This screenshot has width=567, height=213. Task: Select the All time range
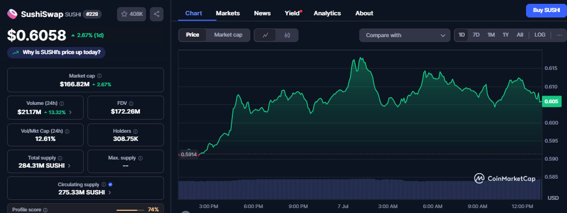point(520,35)
